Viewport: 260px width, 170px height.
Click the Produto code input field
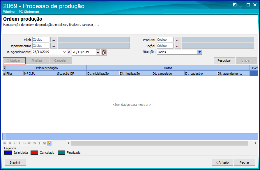click(x=165, y=40)
